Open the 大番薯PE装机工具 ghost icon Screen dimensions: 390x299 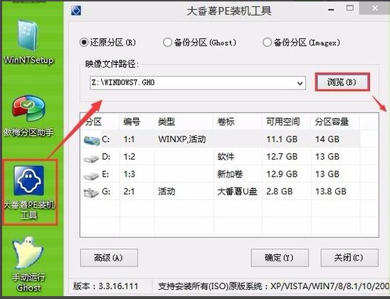[x=29, y=192]
